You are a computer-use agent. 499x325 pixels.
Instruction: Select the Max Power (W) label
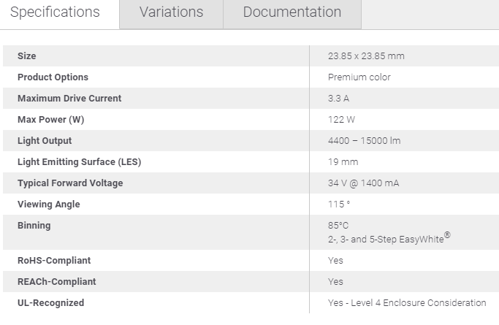tap(51, 120)
